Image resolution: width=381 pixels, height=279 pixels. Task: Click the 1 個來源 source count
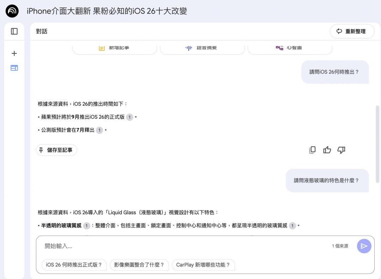(x=340, y=246)
